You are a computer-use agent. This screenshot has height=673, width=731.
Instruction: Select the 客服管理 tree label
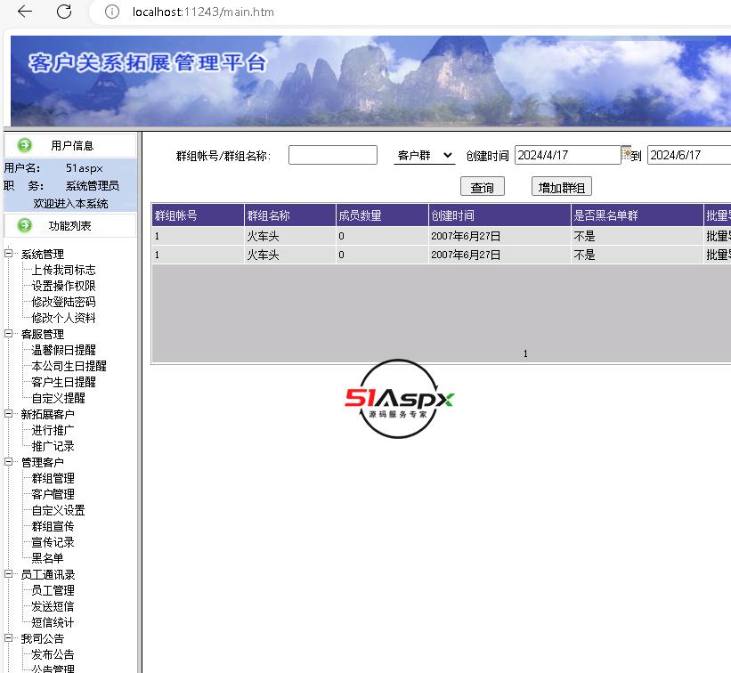[x=43, y=334]
